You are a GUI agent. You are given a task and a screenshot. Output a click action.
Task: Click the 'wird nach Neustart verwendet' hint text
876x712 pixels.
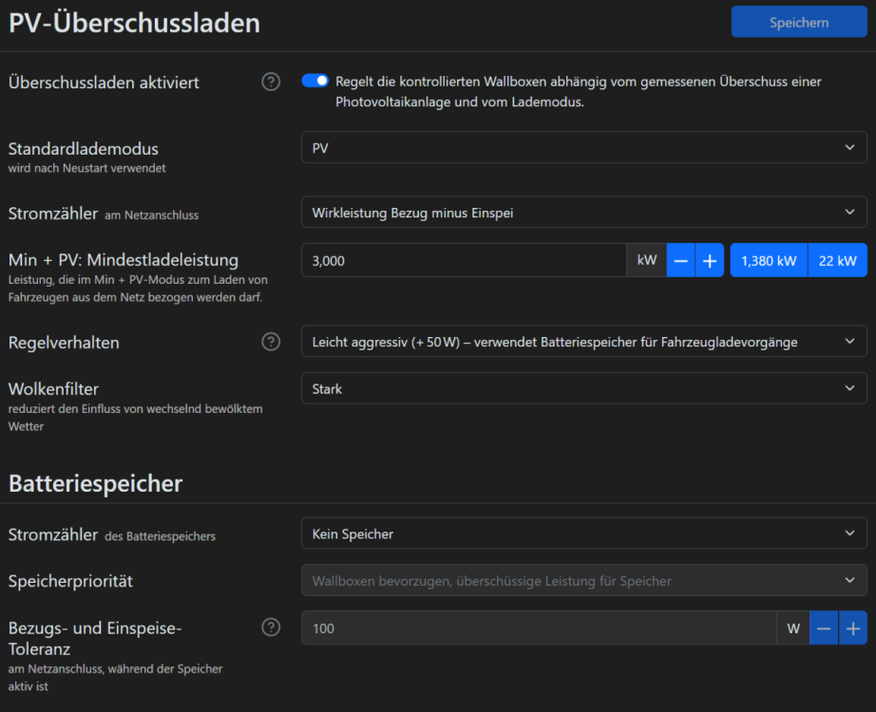87,168
